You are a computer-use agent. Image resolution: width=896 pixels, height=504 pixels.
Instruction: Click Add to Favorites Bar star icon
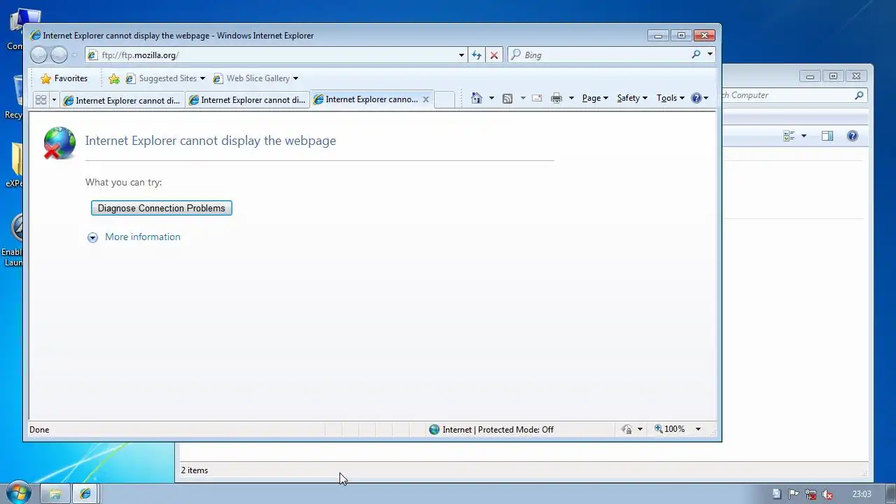114,78
